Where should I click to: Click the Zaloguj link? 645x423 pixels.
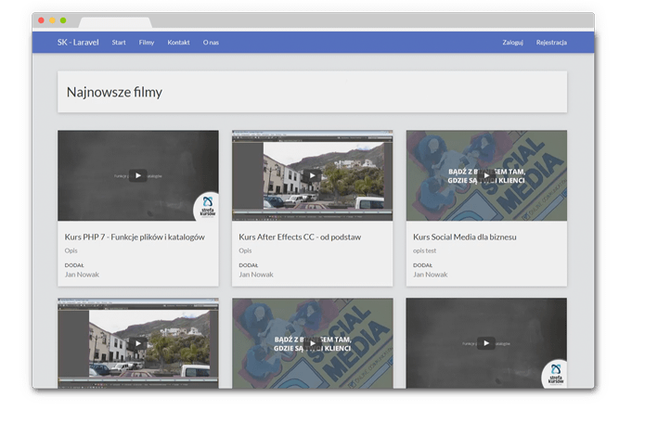coord(512,43)
